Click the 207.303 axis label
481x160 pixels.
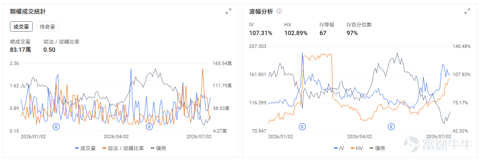(x=258, y=46)
